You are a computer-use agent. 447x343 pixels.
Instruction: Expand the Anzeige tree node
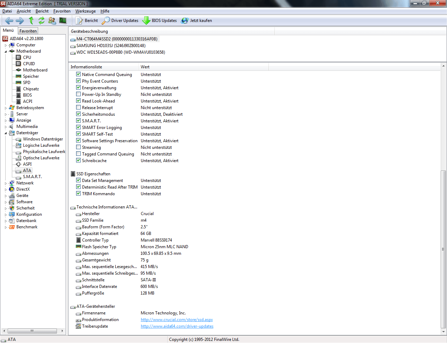click(6, 121)
